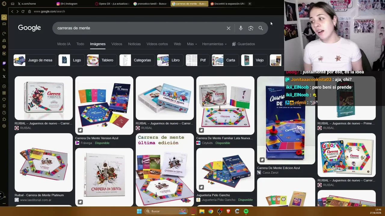Filter images by Viejo chip
Viewport: 385px width, 216px height.
coord(254,60)
